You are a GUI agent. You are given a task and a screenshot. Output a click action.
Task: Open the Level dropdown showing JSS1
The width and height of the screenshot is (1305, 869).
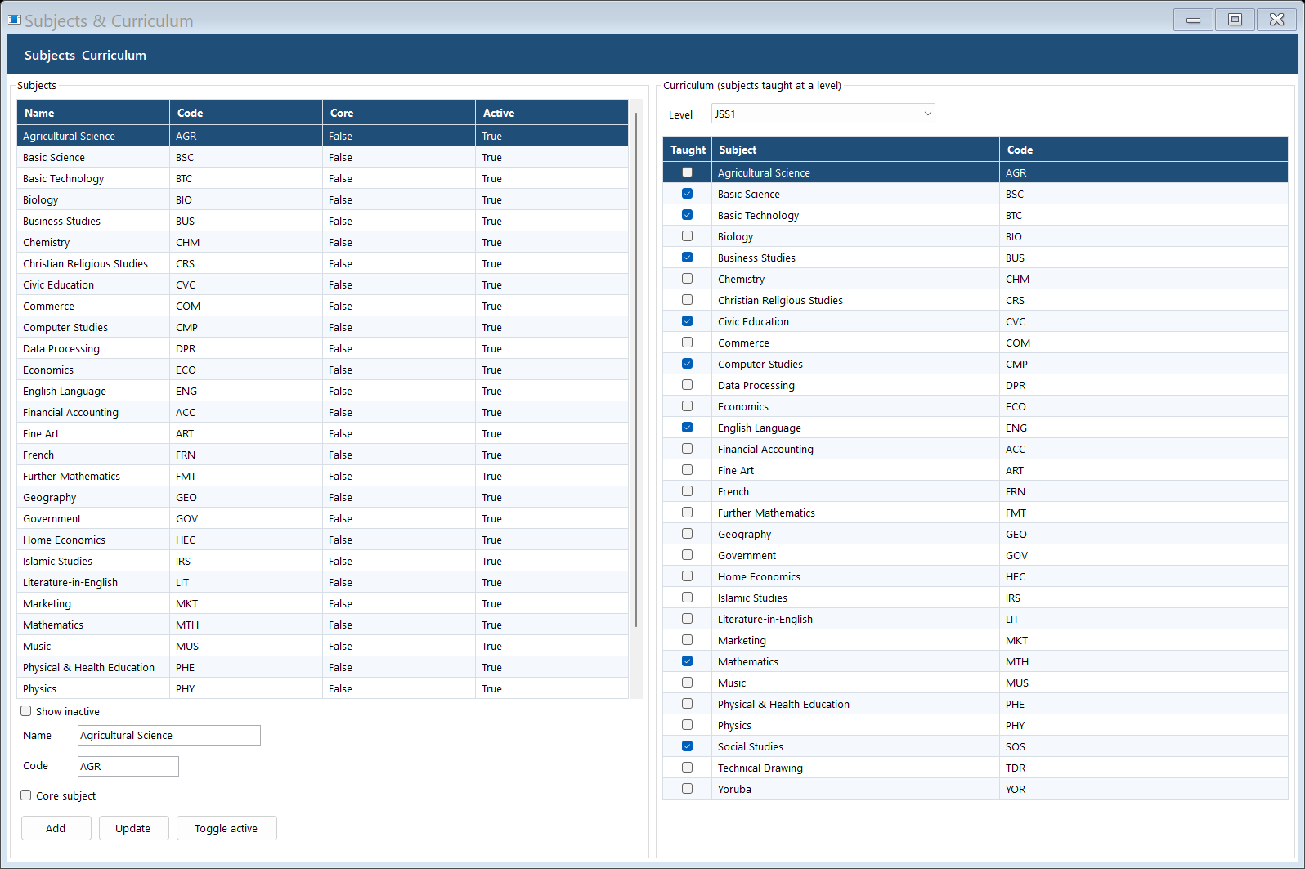click(x=823, y=114)
